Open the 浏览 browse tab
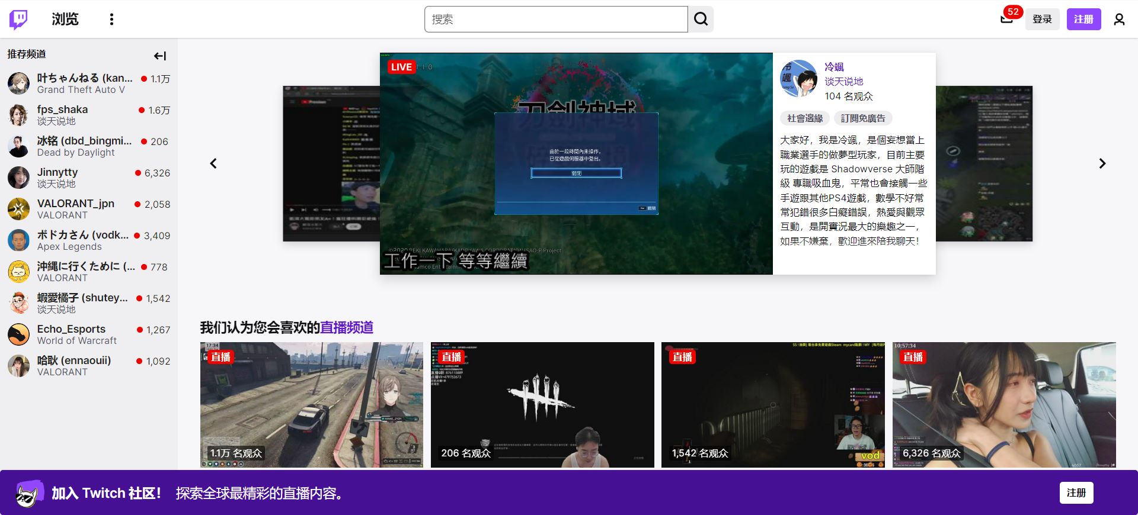 coord(65,20)
